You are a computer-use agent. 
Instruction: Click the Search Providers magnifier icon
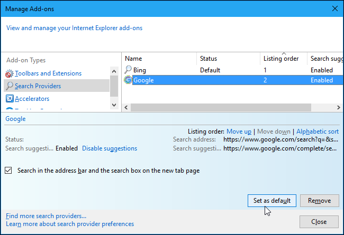tap(10, 86)
